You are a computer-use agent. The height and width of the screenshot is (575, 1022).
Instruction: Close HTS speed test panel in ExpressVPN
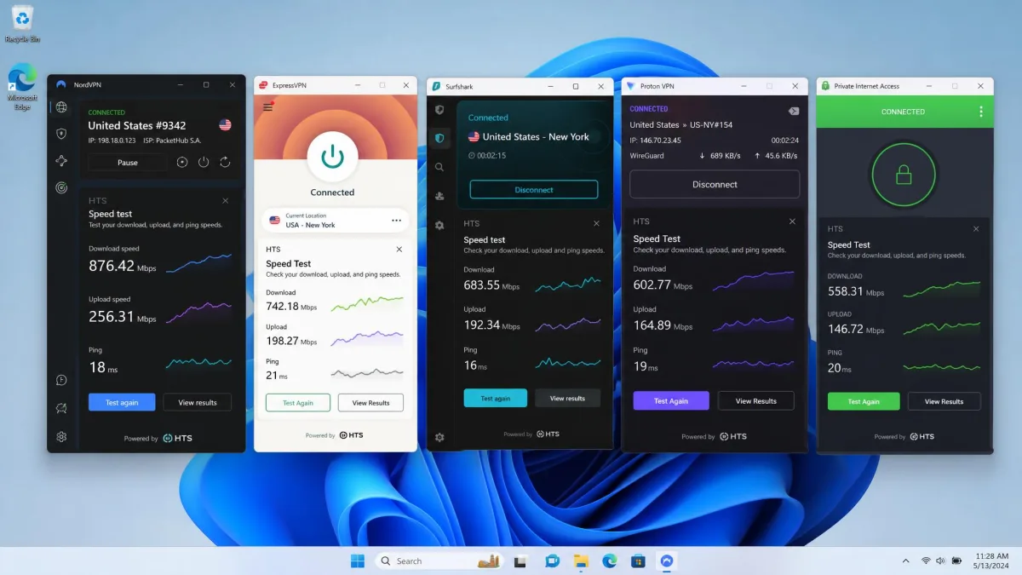[399, 250]
